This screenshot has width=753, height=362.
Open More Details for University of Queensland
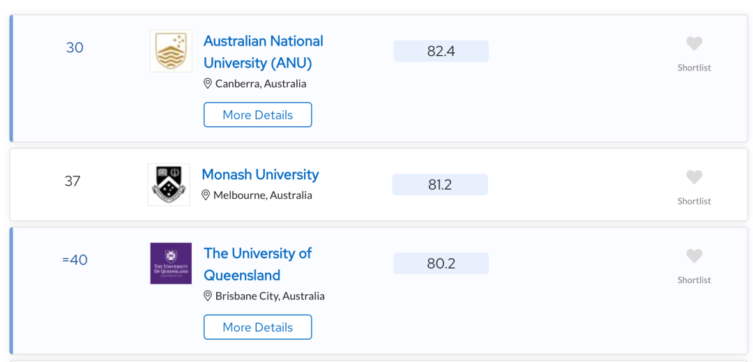[x=258, y=327]
